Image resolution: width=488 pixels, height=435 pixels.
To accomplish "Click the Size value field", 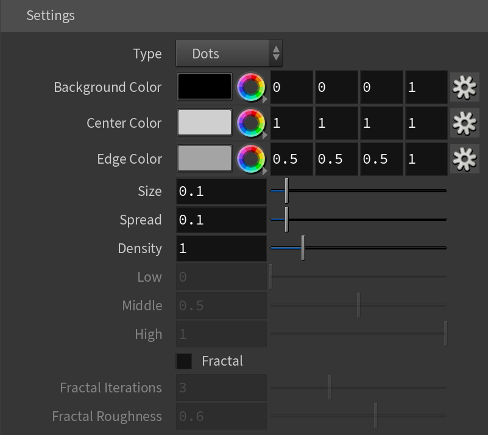I will [221, 191].
